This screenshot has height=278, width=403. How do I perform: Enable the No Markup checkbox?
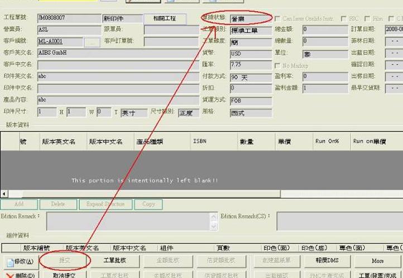[278, 66]
